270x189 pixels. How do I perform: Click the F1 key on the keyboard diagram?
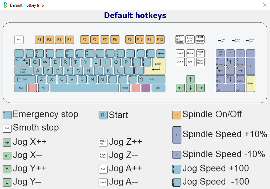(39, 40)
